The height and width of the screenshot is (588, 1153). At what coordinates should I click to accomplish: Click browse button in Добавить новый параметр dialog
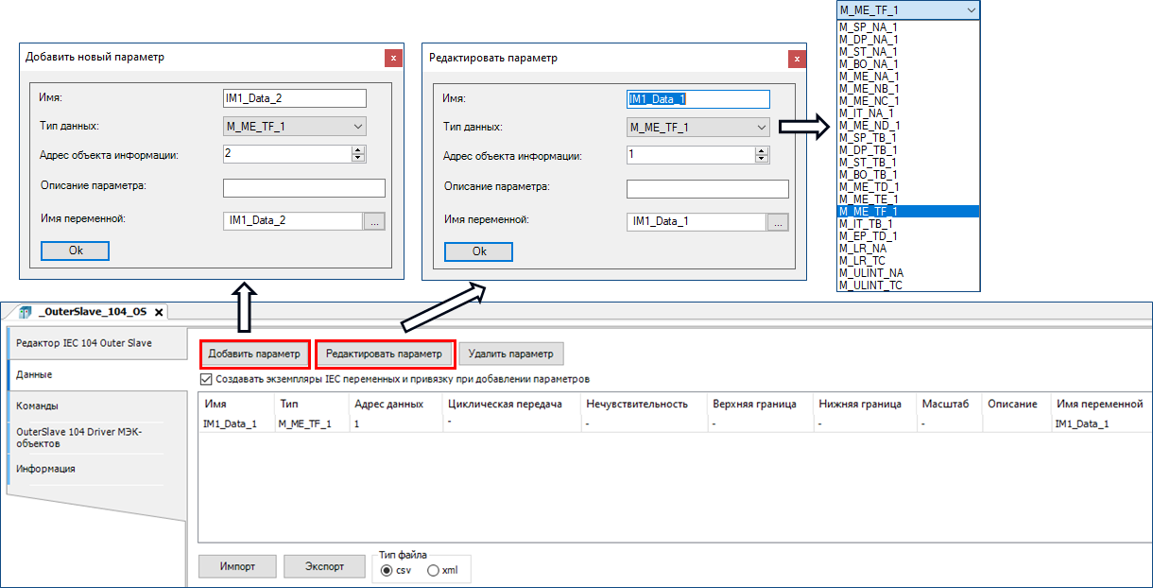(375, 221)
